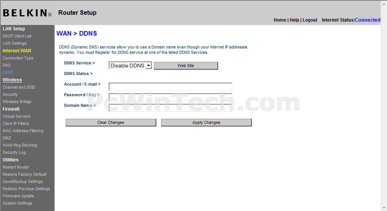This screenshot has height=211, width=387.
Task: Select DDNS page in sidebar
Action: [x=8, y=72]
